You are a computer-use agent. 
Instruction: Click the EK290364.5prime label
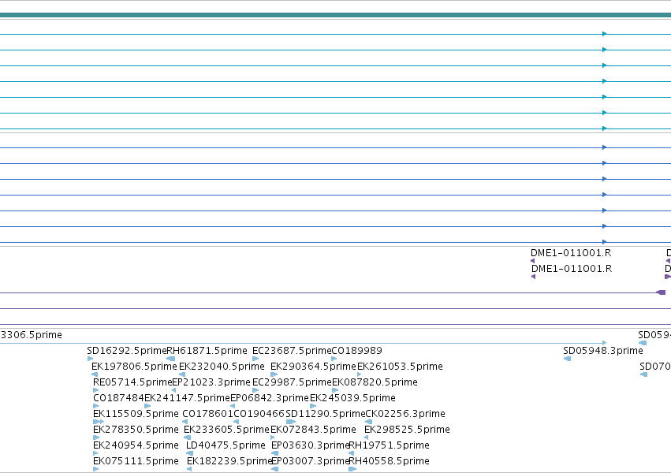(x=313, y=367)
